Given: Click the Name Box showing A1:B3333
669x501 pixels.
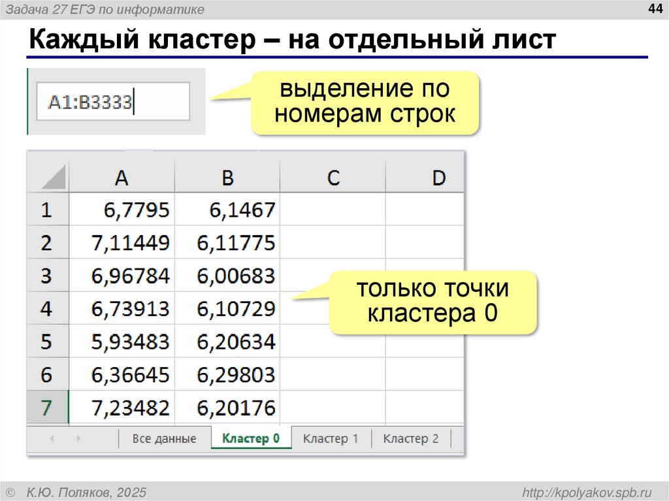Looking at the screenshot, I should pyautogui.click(x=111, y=101).
